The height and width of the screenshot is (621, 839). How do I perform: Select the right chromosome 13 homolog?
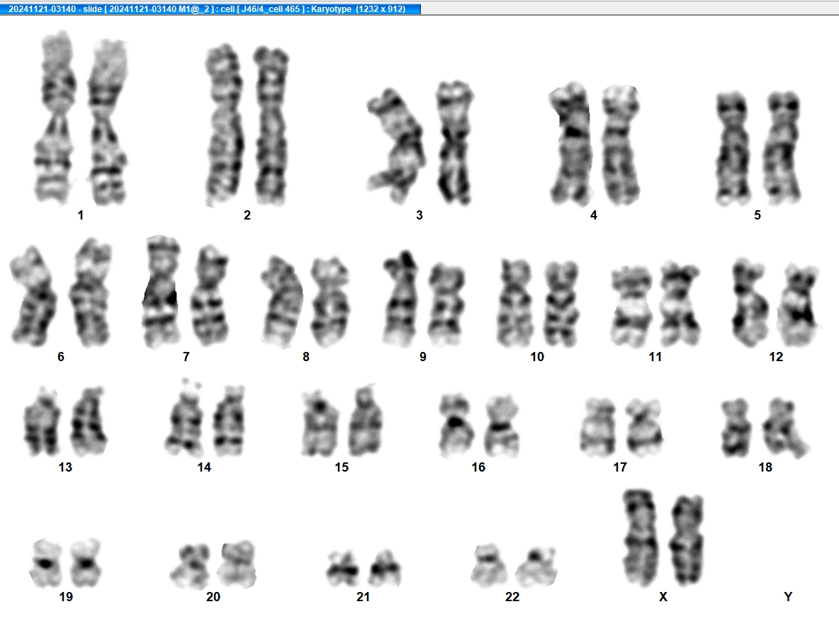89,422
